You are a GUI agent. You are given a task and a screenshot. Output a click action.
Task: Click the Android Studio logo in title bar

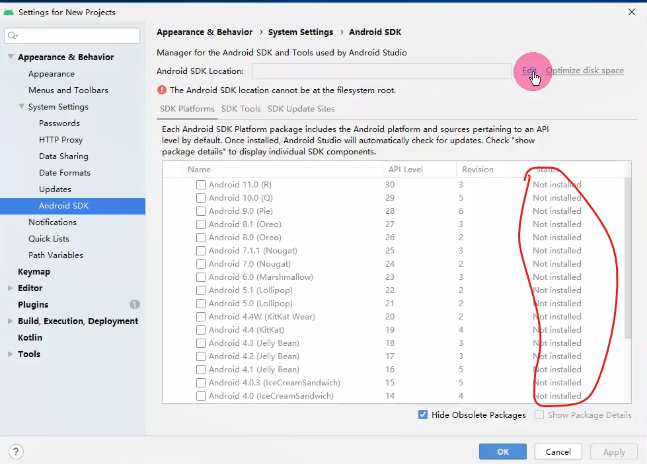coord(8,12)
